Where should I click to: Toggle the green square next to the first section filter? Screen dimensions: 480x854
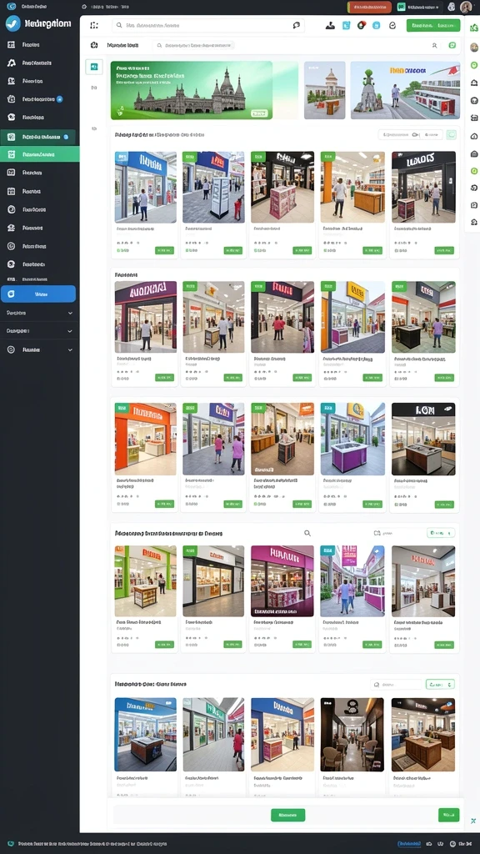tap(451, 134)
